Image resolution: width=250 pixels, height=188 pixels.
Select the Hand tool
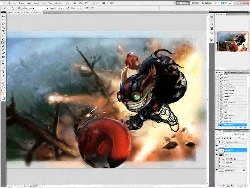coord(3,83)
